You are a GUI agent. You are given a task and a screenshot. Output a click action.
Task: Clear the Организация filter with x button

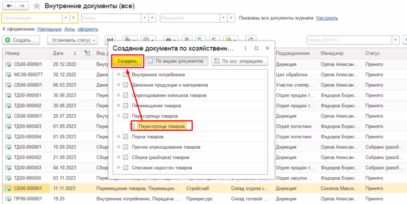coord(73,18)
